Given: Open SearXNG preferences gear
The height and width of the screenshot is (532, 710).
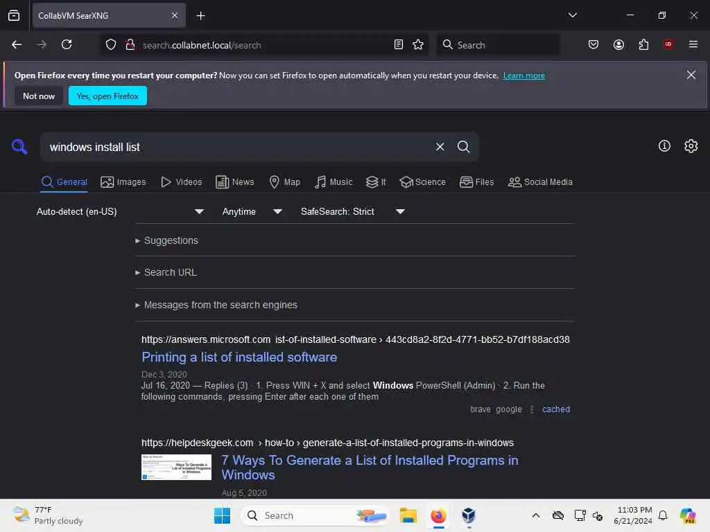Looking at the screenshot, I should click(691, 145).
